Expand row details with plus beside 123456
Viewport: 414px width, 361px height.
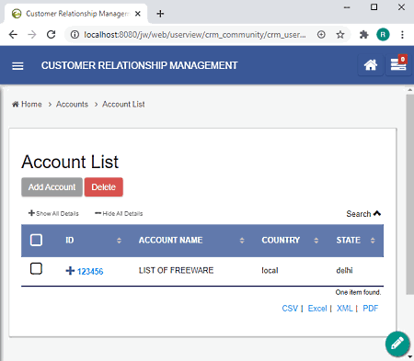pyautogui.click(x=70, y=271)
